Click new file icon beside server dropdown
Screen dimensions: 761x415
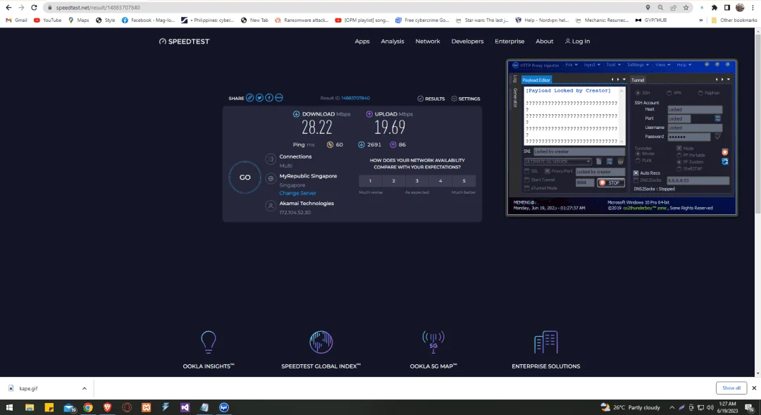click(x=599, y=161)
